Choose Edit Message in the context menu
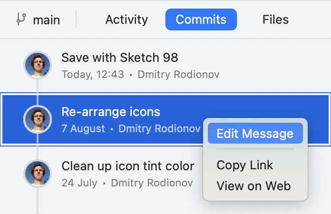The image size is (331, 214). (255, 133)
